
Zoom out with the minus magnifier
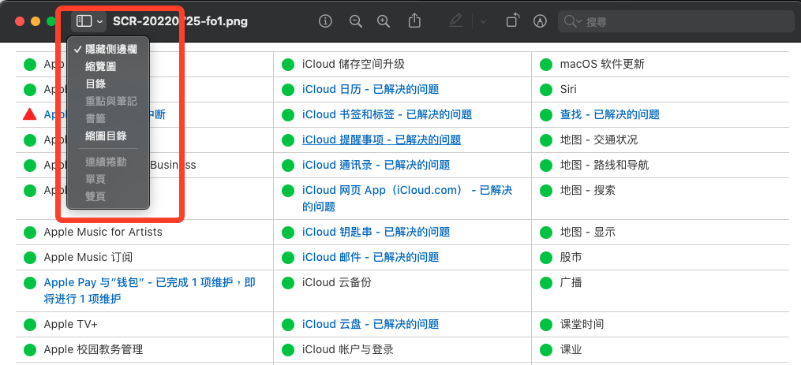tap(355, 21)
